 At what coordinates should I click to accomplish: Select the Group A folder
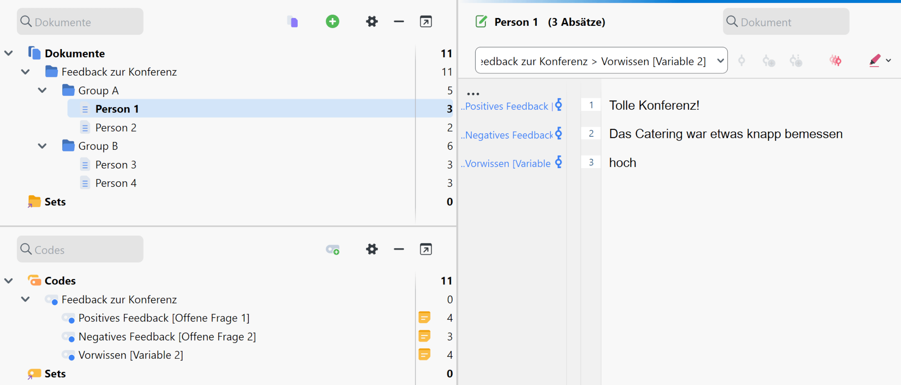(x=98, y=90)
